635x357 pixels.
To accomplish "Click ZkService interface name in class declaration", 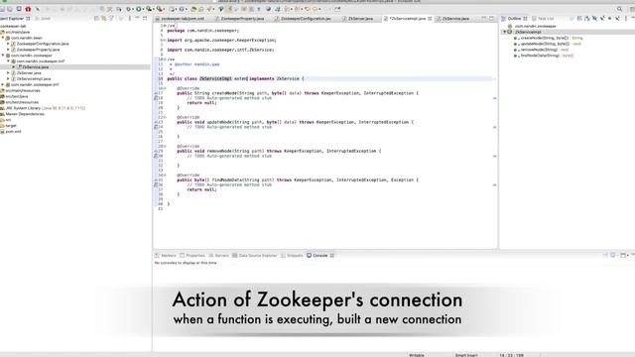I will click(288, 78).
